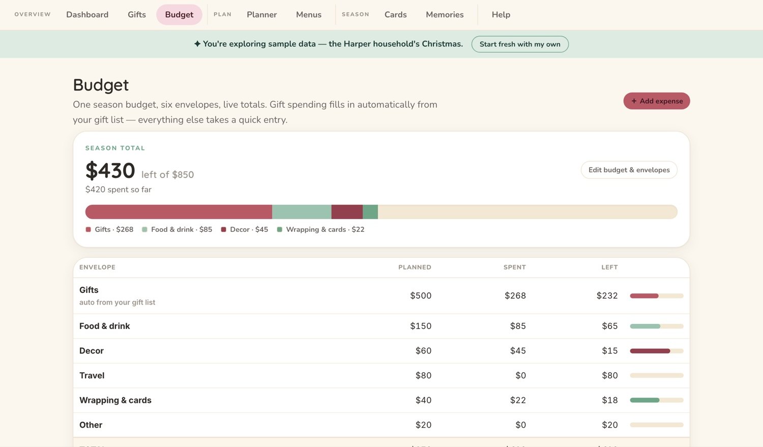This screenshot has width=763, height=447.
Task: Select the Decor envelope name
Action: click(x=92, y=351)
